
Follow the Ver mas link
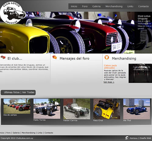click(109, 82)
